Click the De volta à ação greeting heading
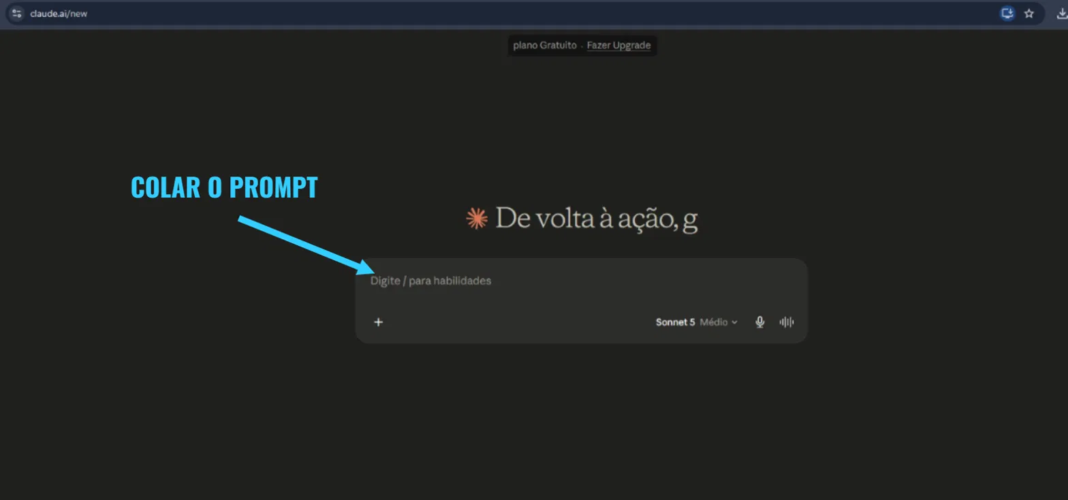The width and height of the screenshot is (1068, 500). pos(597,219)
